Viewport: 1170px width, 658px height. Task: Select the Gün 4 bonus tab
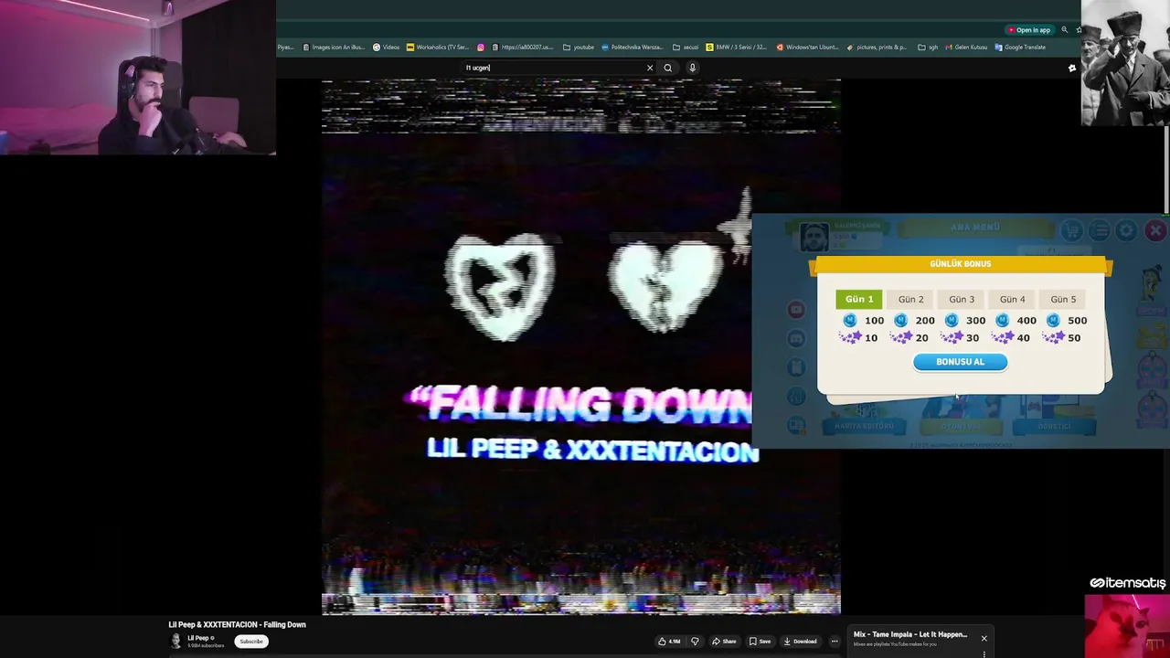1012,299
